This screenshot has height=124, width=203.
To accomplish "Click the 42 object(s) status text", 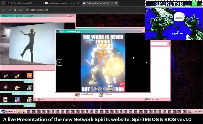I will [x=40, y=99].
